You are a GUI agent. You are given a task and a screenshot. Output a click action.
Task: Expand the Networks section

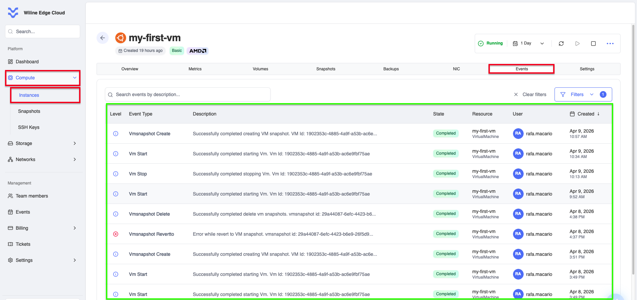43,159
